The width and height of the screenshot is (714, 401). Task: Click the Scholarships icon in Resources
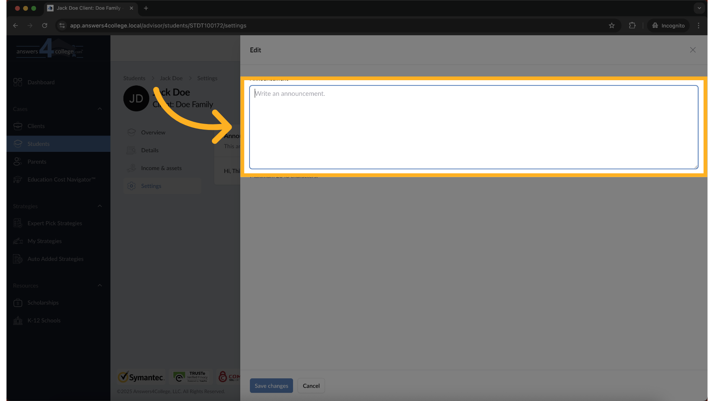point(17,303)
